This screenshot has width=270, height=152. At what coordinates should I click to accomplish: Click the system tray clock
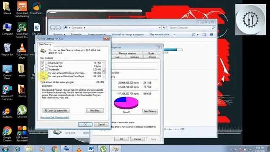[260, 149]
